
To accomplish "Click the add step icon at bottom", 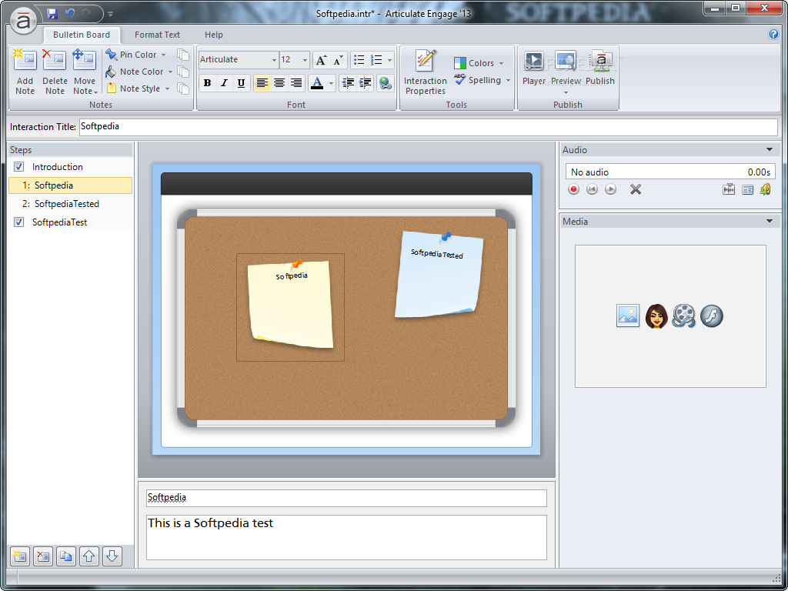I will [20, 556].
